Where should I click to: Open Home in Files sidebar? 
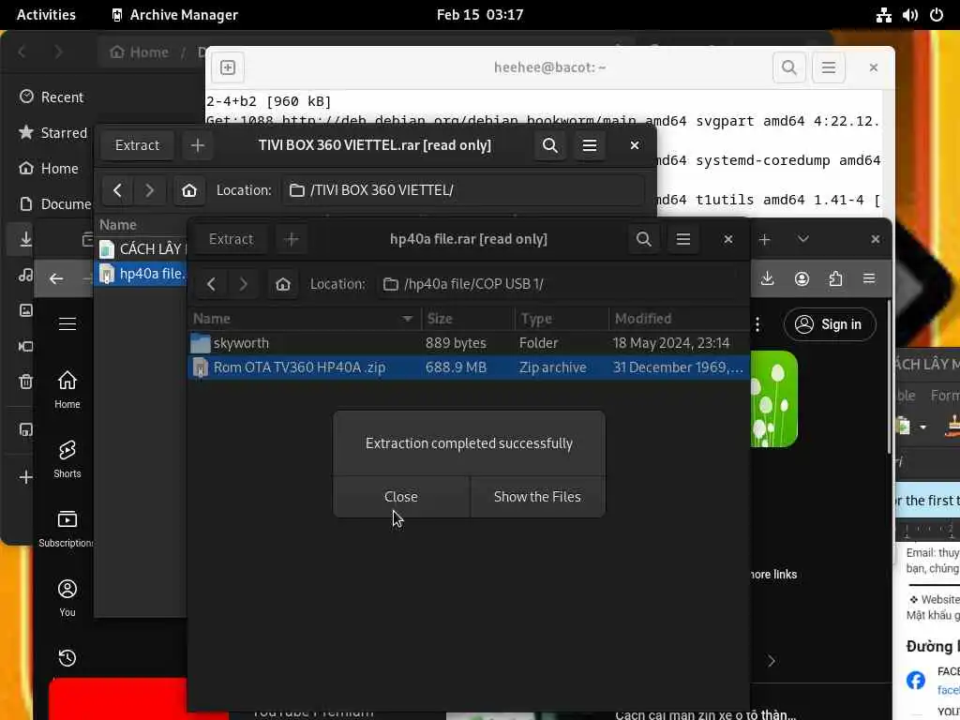(x=49, y=168)
